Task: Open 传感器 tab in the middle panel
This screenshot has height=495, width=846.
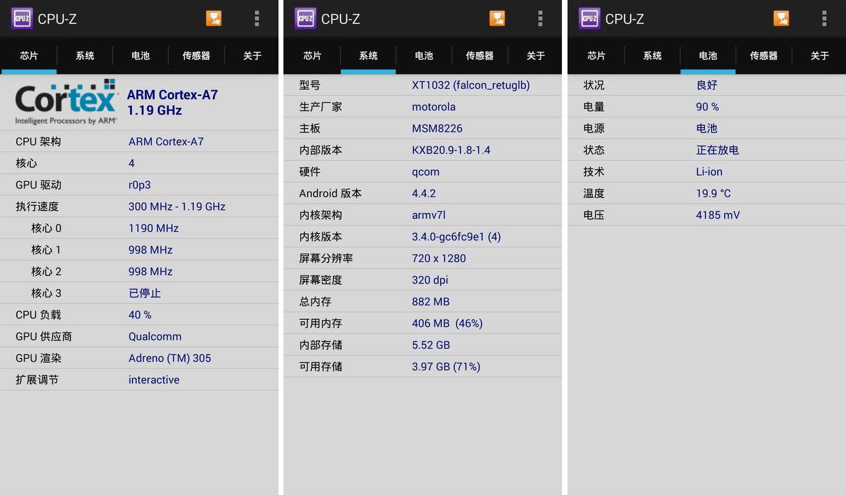Action: click(480, 56)
